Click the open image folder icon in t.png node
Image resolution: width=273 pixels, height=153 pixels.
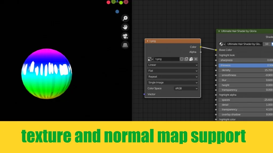[x=191, y=59]
